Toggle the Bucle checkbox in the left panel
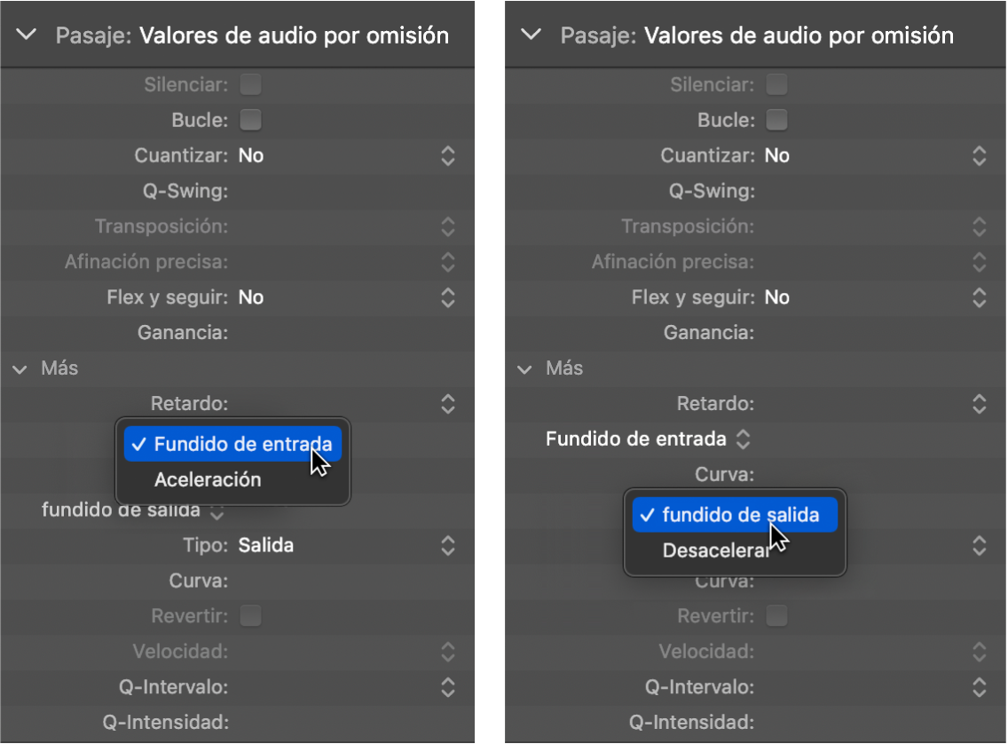The image size is (1008, 744). pos(251,120)
